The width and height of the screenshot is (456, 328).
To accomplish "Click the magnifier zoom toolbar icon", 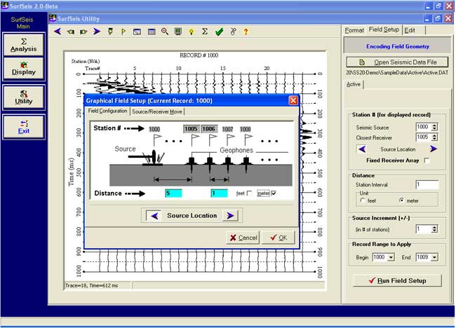I will [165, 32].
